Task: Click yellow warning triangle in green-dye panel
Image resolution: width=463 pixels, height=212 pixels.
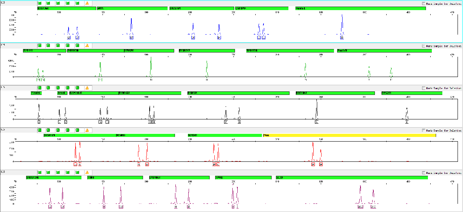Action: coord(87,46)
